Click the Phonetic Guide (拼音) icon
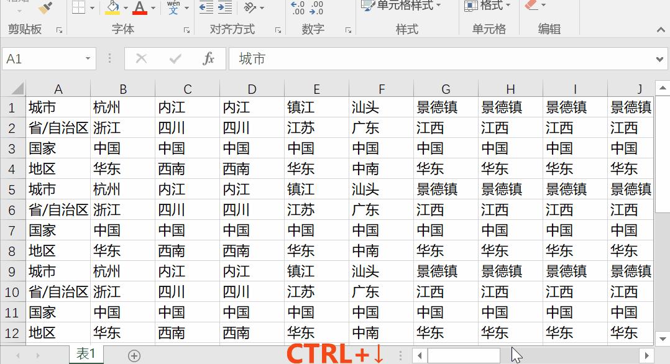670x364 pixels. 174,8
